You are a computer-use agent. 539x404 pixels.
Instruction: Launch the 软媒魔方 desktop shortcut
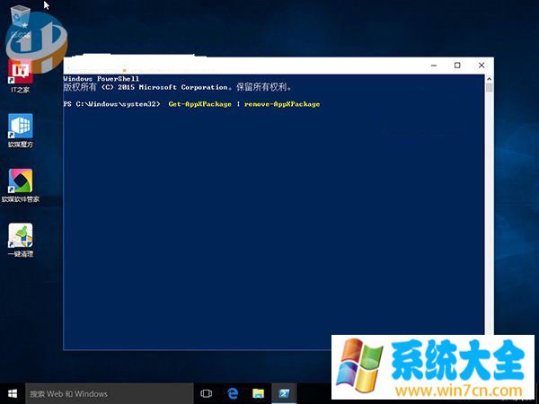pos(21,130)
